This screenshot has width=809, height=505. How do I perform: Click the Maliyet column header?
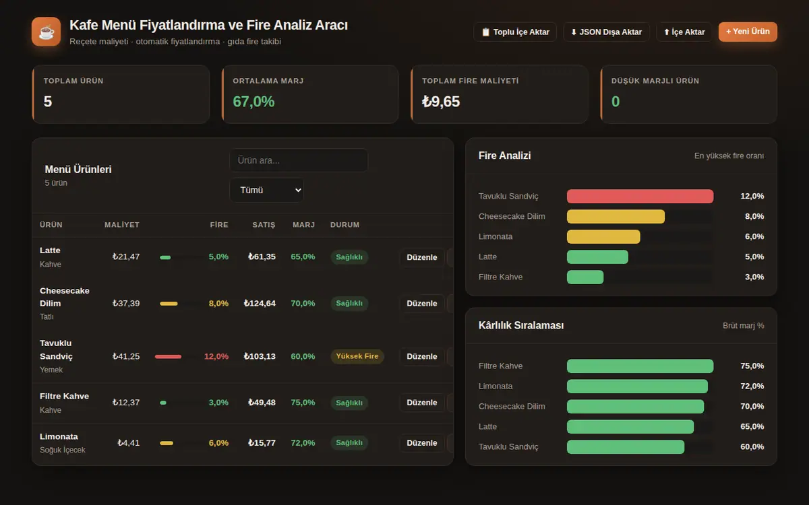122,225
